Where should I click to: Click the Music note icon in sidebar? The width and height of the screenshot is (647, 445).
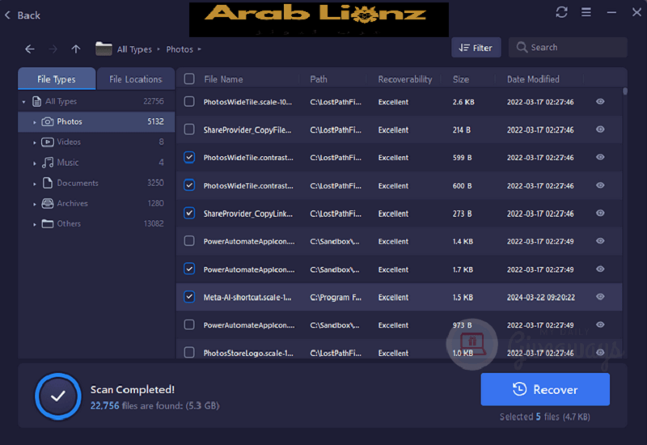48,163
